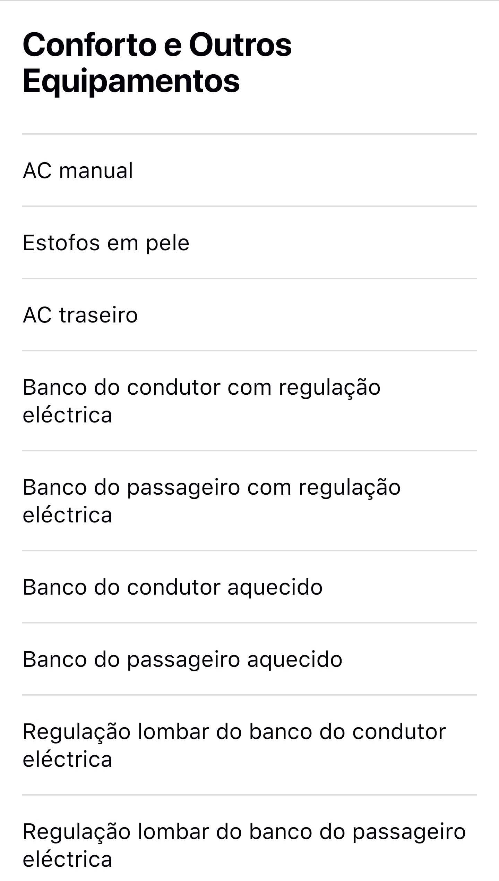Tap the Estofos em pele entry

tap(249, 243)
